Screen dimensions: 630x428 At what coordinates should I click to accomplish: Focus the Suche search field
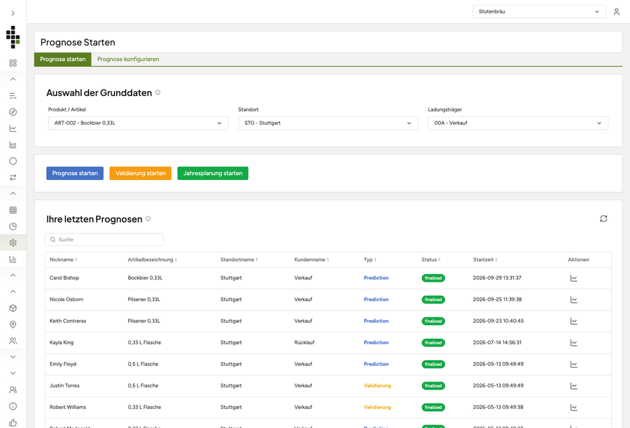point(104,240)
